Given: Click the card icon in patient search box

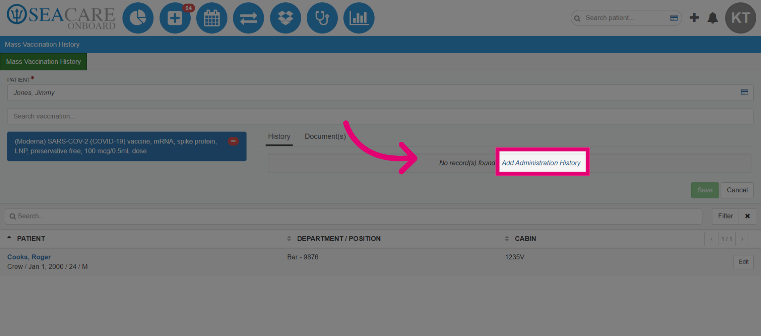Looking at the screenshot, I should tap(674, 18).
